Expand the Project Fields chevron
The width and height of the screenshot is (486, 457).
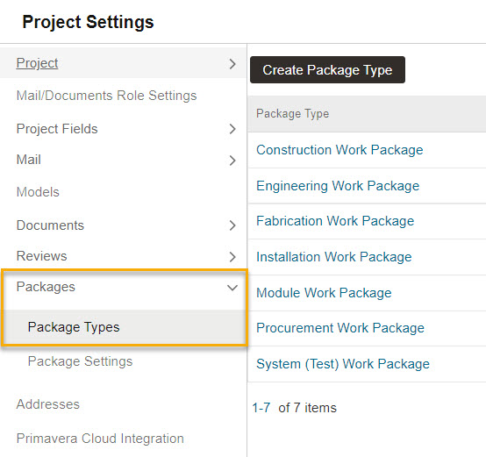coord(232,129)
